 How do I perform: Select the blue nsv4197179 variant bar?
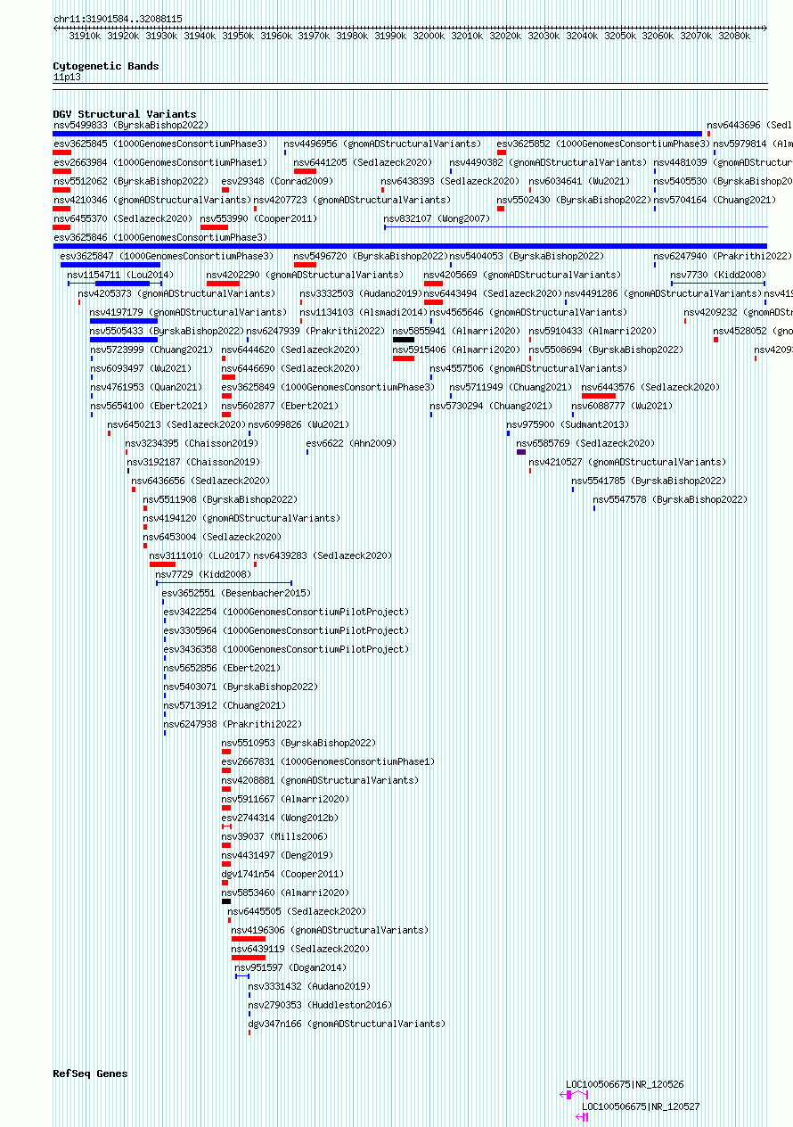[x=124, y=321]
